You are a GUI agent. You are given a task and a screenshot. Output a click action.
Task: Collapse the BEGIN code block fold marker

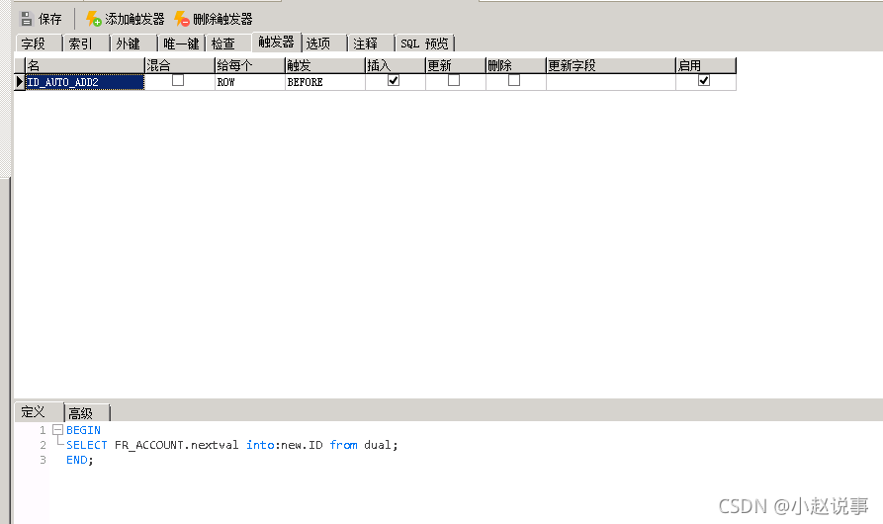click(57, 430)
